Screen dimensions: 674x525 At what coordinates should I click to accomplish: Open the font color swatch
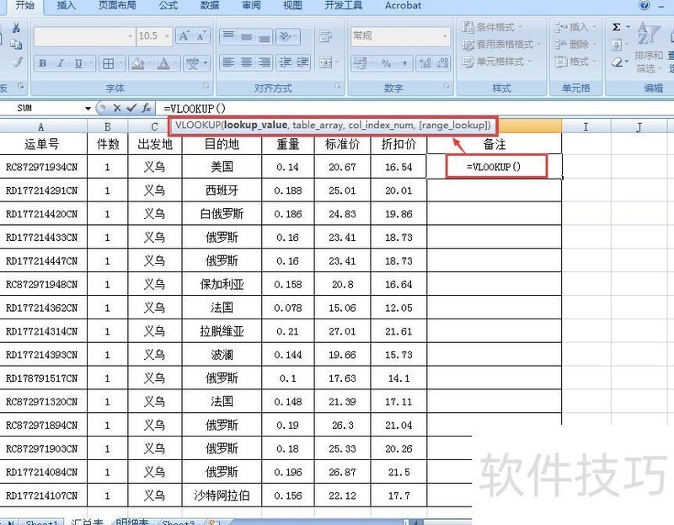[163, 63]
